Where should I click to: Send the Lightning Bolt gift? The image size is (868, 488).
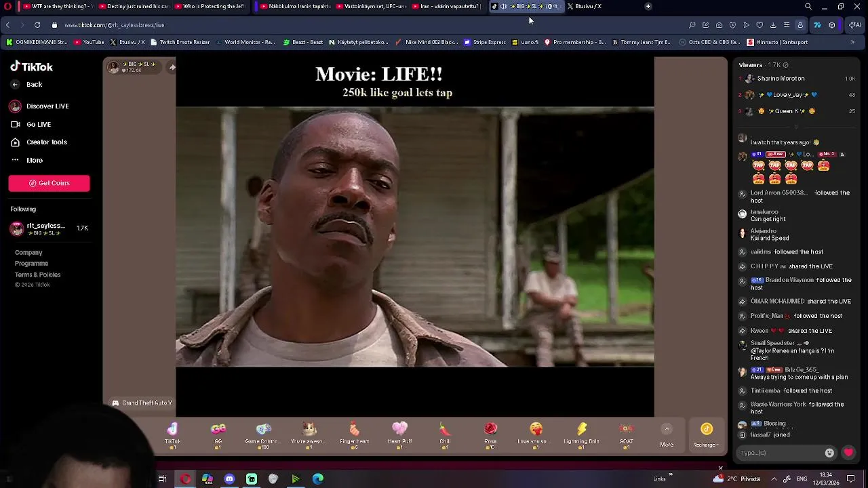tap(581, 435)
